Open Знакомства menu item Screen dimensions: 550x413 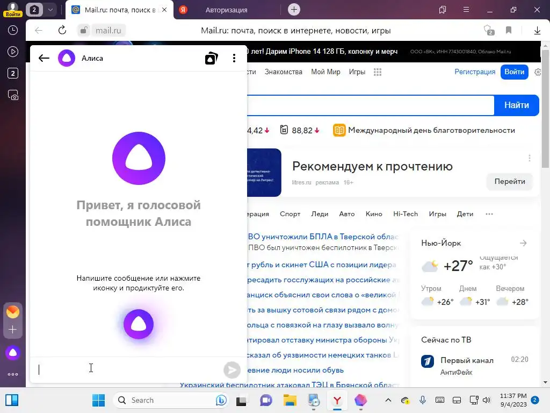pos(284,72)
